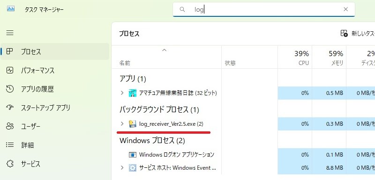Click the ユーザー people icon

[x=10, y=126]
